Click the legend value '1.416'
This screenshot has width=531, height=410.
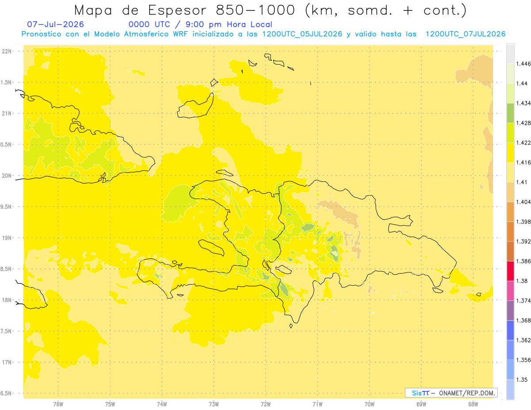click(524, 162)
